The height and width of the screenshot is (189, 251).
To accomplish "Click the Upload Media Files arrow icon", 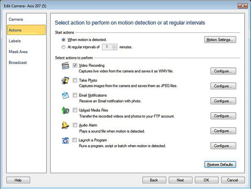I will [x=65, y=110].
